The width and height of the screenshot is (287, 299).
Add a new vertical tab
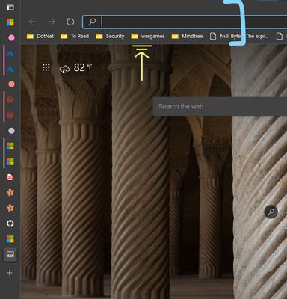coord(10,273)
